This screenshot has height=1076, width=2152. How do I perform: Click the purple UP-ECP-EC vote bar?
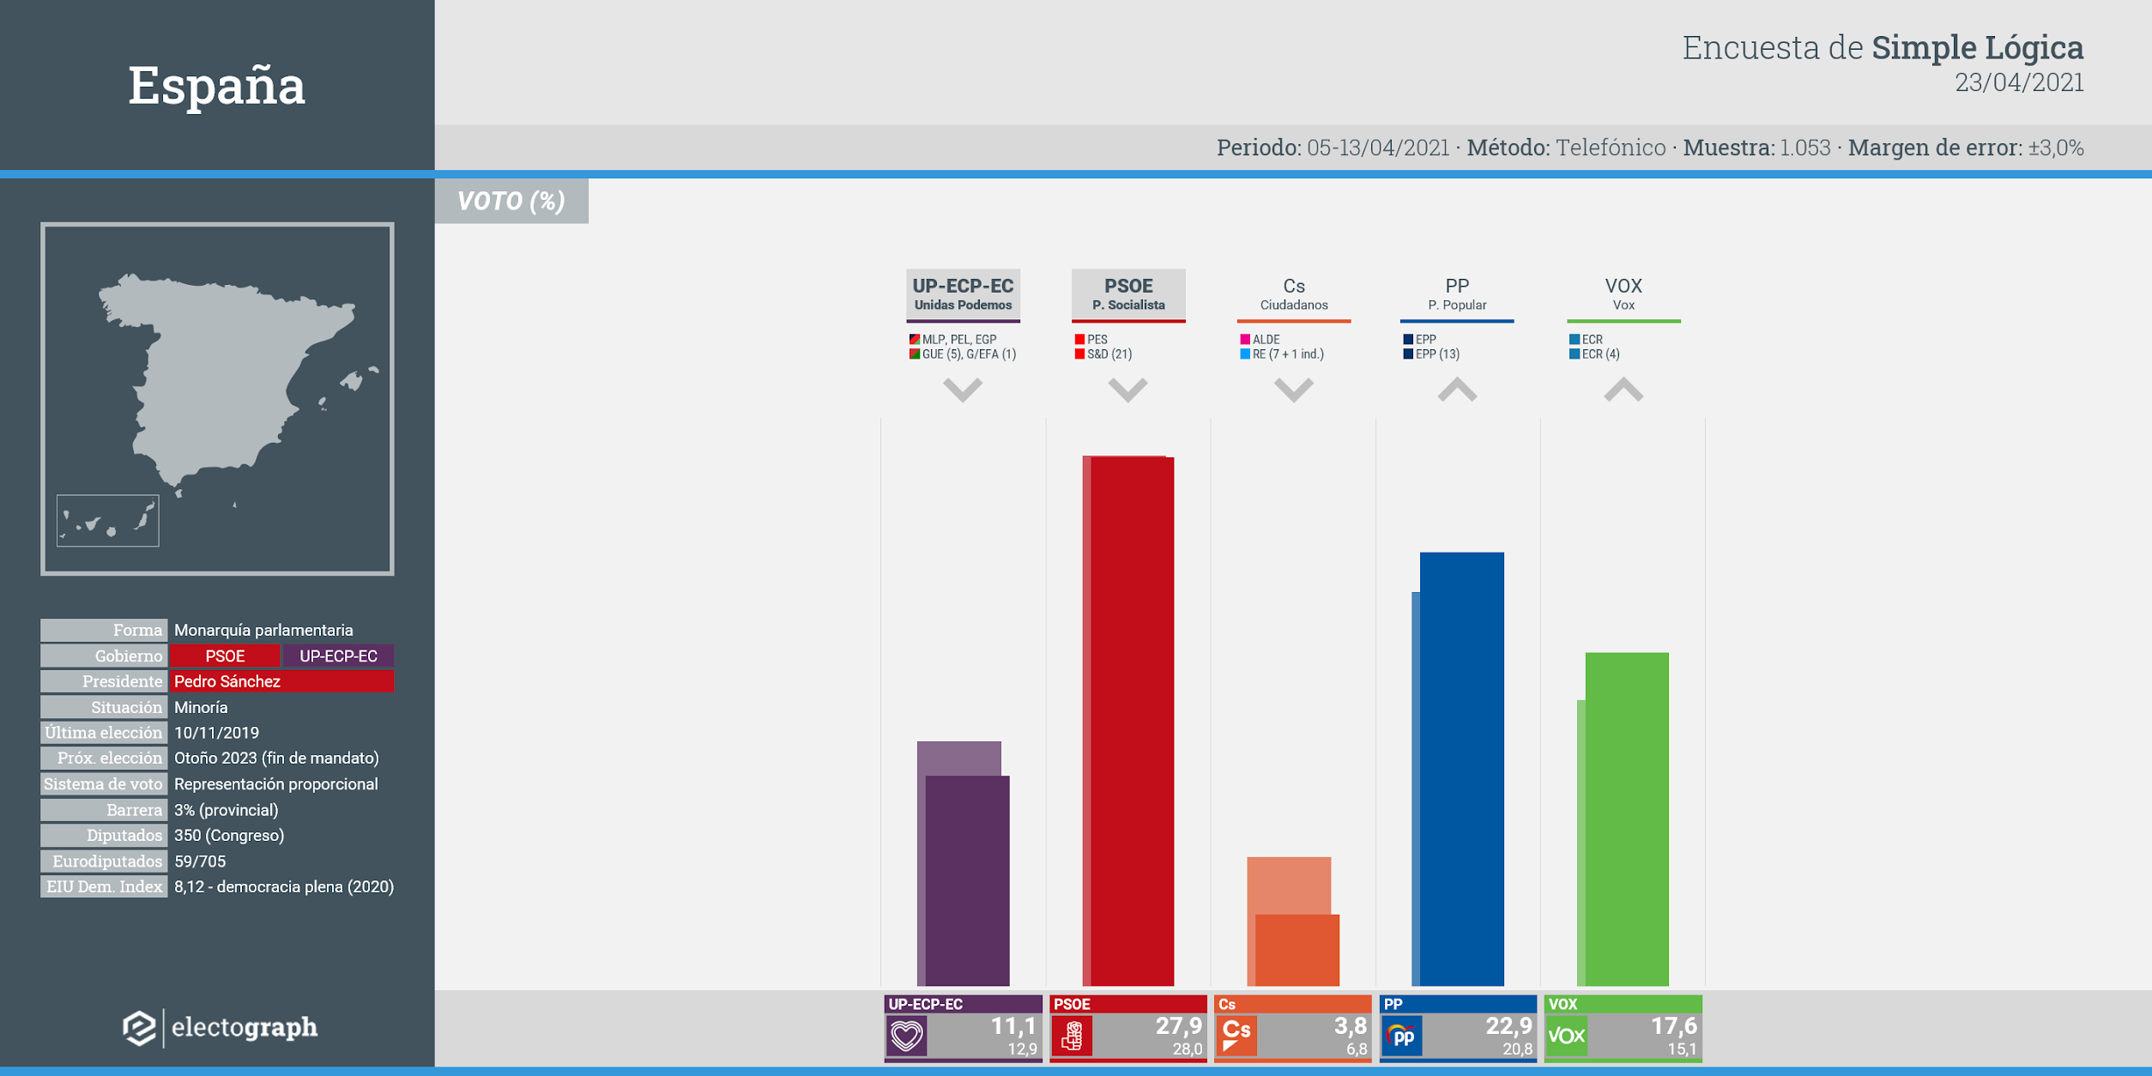[967, 881]
